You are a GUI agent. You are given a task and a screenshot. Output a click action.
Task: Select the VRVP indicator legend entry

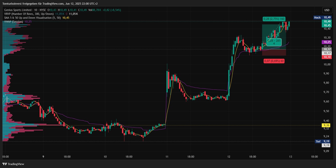(x=29, y=14)
